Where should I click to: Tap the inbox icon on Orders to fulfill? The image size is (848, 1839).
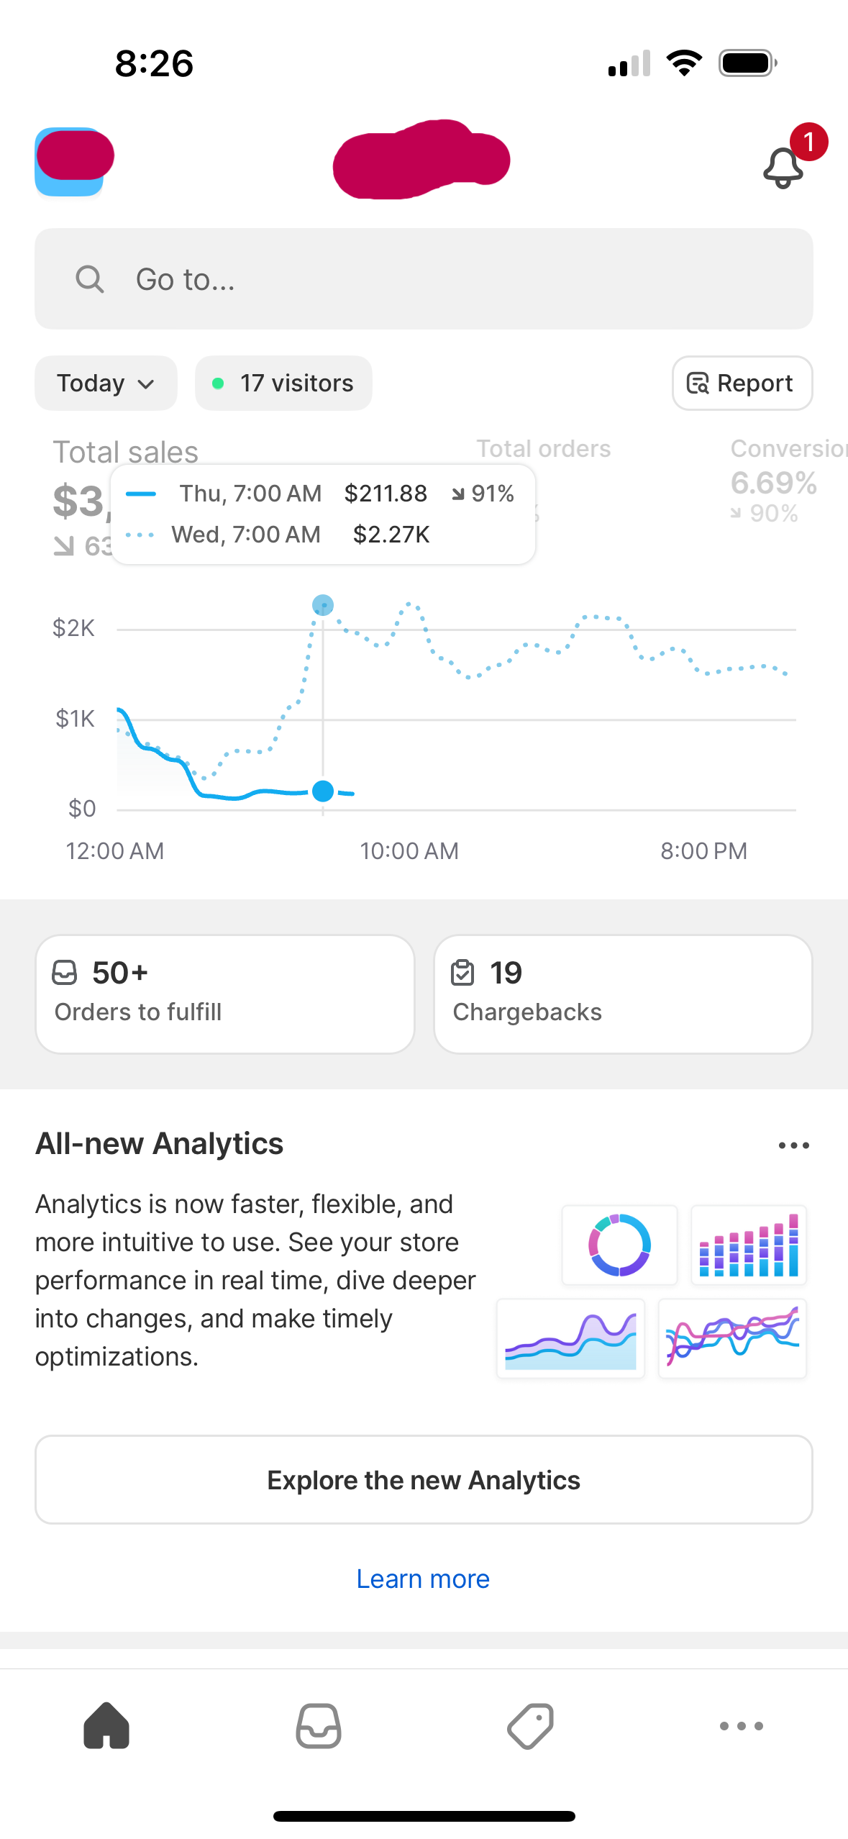[x=64, y=973]
